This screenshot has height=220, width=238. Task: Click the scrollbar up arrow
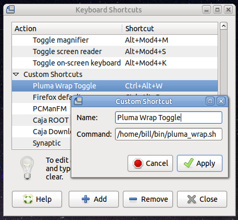point(223,26)
